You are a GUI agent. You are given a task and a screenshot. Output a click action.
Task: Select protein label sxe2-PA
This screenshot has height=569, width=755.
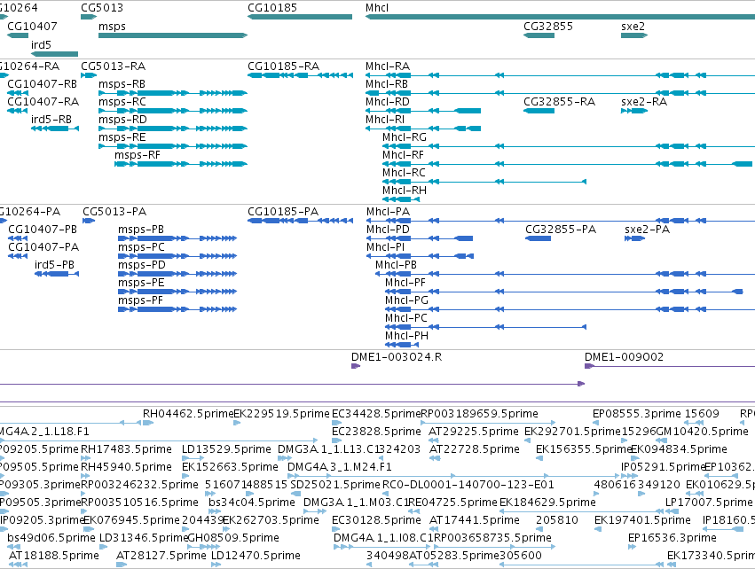click(x=647, y=230)
